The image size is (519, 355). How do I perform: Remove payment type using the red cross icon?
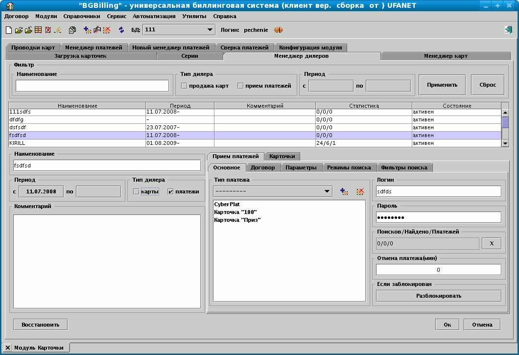tap(360, 191)
